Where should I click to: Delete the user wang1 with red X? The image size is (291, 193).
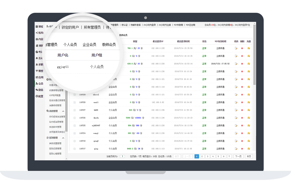(242, 133)
